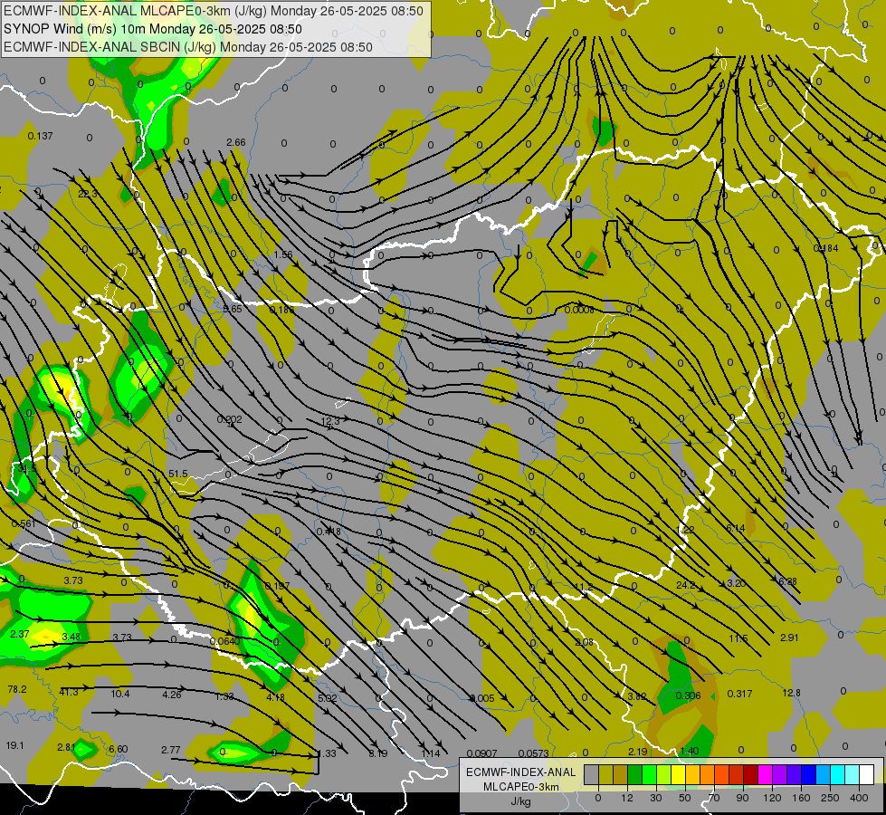
Task: Click the map value 0.306
Action: tap(688, 695)
